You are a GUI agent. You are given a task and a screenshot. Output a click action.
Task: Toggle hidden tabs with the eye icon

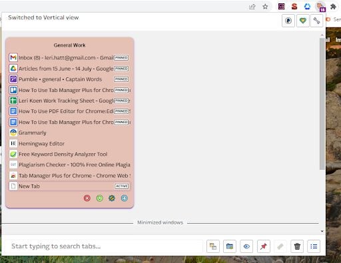[x=246, y=246]
